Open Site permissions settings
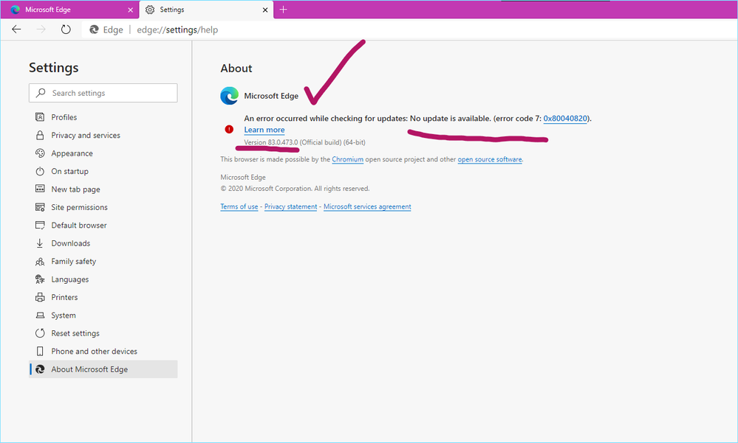738x443 pixels. click(x=103, y=207)
